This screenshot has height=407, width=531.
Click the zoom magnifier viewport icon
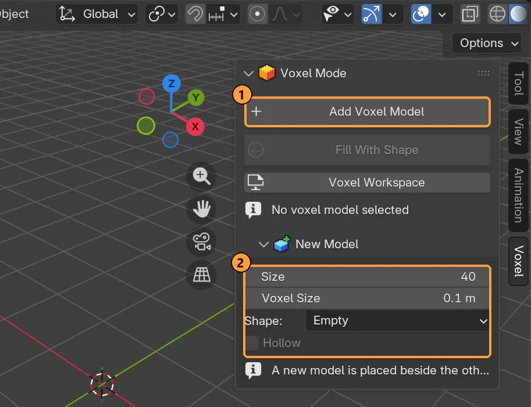point(201,176)
